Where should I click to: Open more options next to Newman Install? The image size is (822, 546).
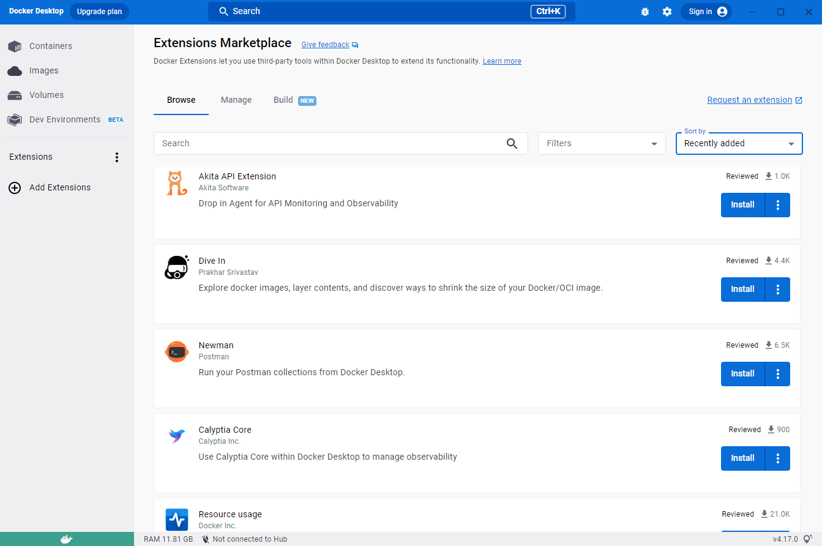click(x=777, y=374)
